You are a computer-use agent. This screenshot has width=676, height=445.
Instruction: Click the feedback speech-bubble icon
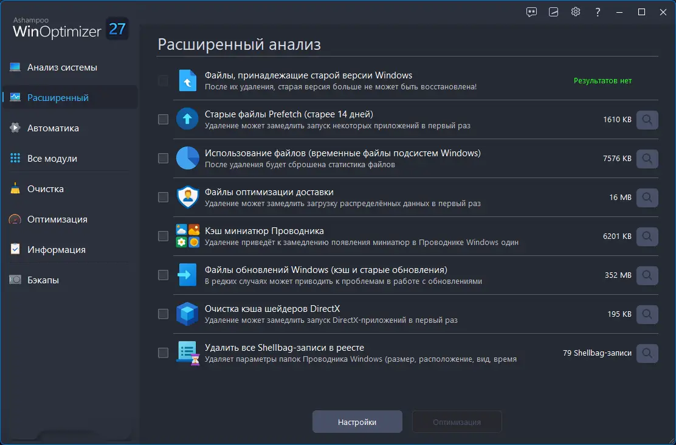pyautogui.click(x=531, y=12)
